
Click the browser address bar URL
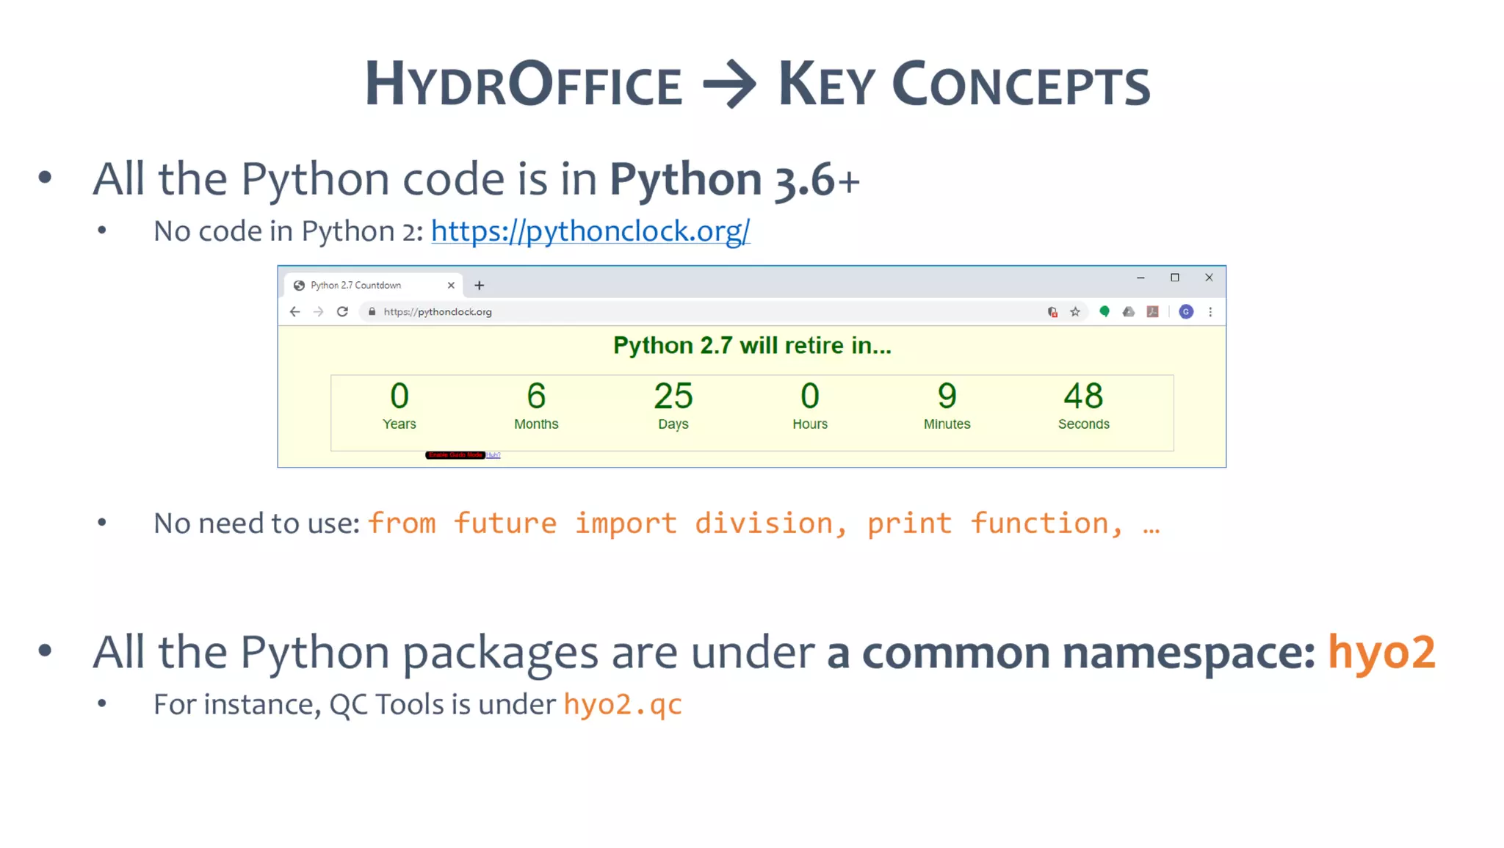[438, 312]
